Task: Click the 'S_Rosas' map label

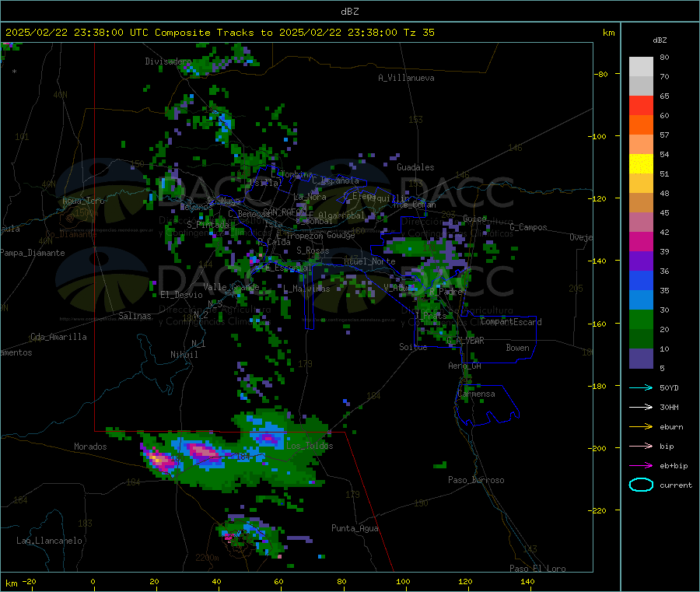Action: [x=313, y=250]
